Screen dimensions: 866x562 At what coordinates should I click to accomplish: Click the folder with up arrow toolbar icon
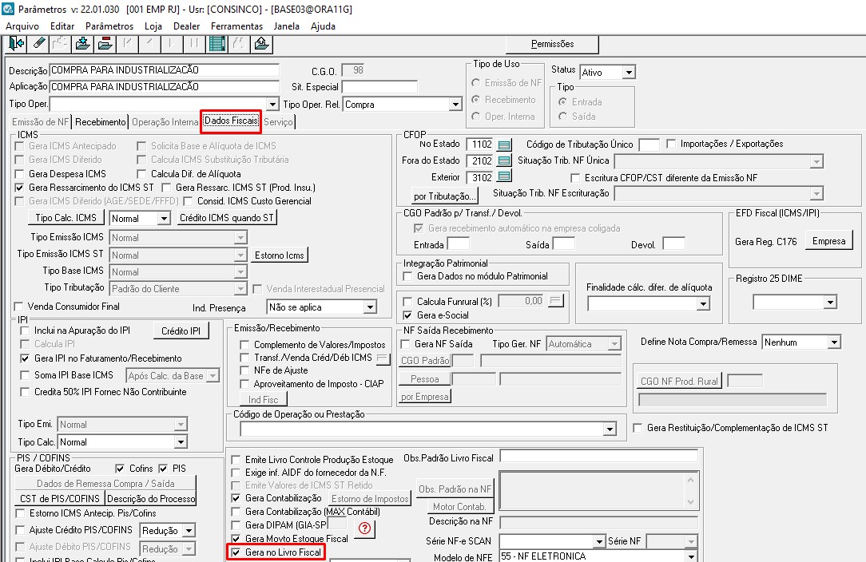coord(261,44)
